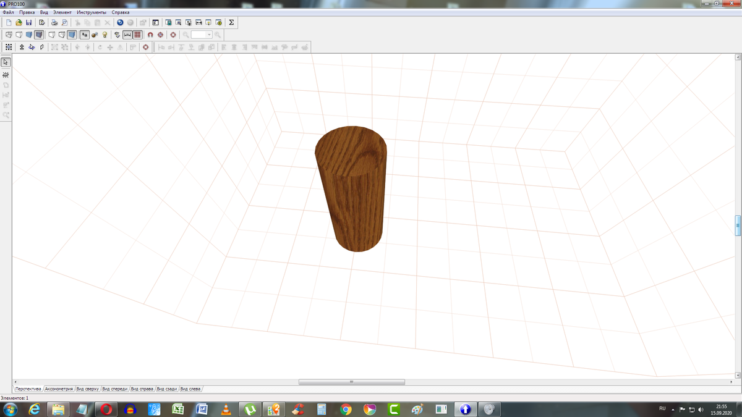Save the project with the floppy disk icon

28,22
